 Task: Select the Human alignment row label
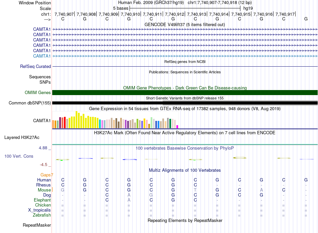(44, 180)
